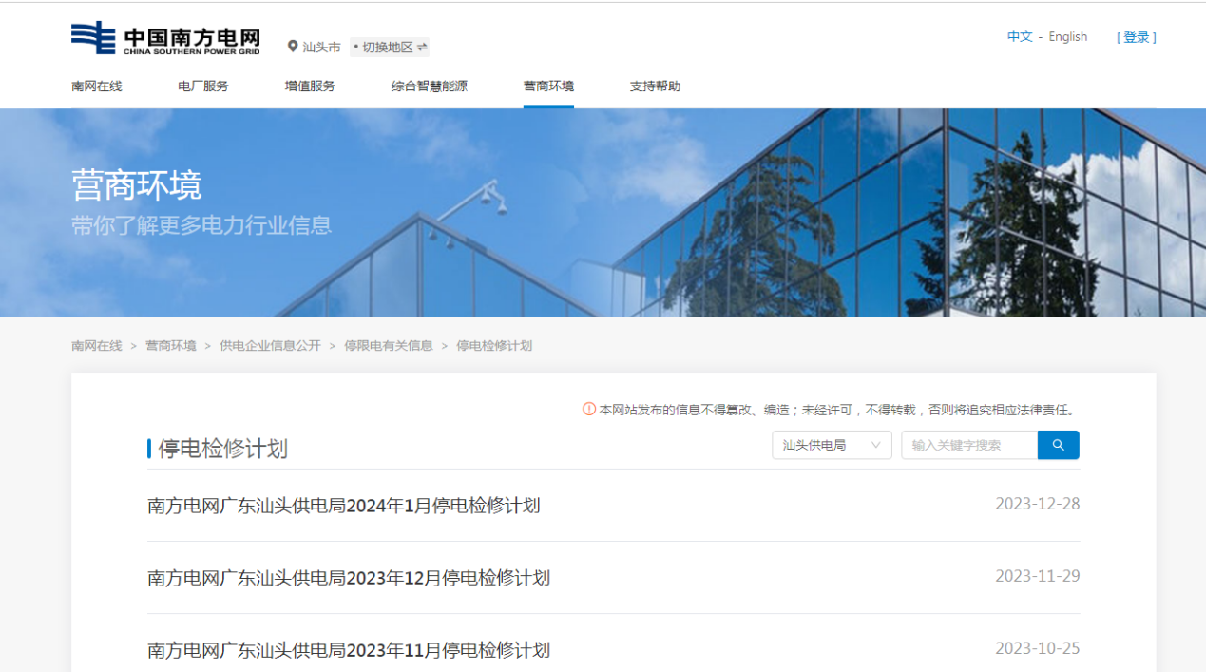Select the 营商环境 menu tab
The image size is (1206, 672).
[x=548, y=86]
